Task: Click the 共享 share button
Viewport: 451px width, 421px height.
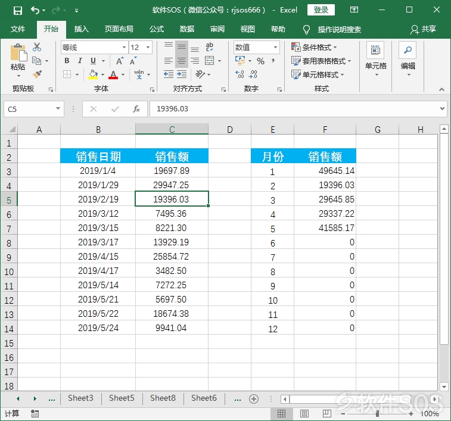Action: click(x=423, y=29)
